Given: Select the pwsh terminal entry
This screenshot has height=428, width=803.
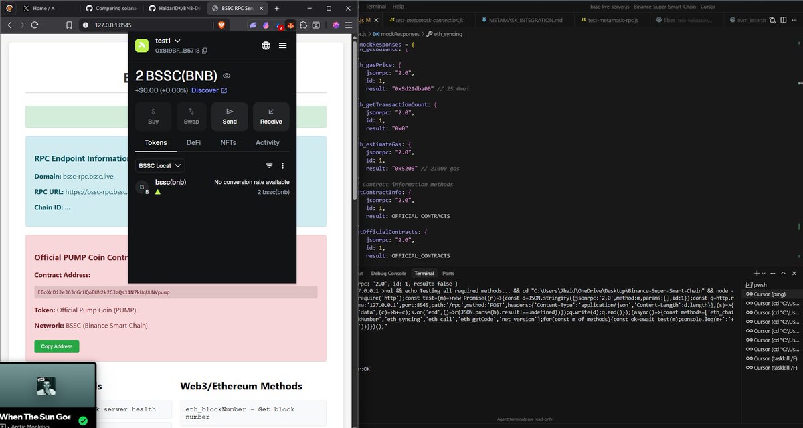Looking at the screenshot, I should click(759, 284).
